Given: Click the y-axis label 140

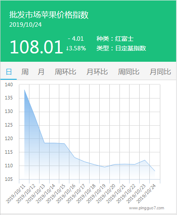Looking at the screenshot, I should (x=9, y=85).
